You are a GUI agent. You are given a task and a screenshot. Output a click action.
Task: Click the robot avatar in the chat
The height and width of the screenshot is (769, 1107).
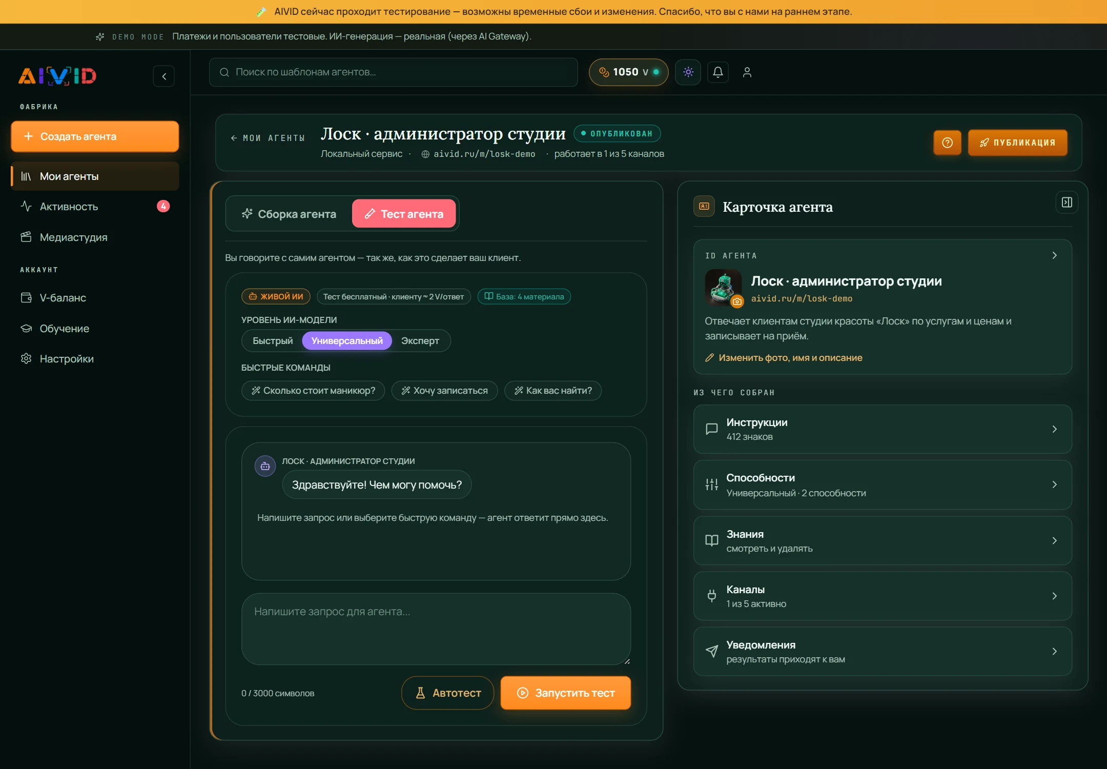point(265,467)
